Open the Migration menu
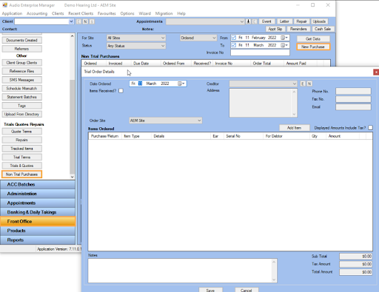 164,13
